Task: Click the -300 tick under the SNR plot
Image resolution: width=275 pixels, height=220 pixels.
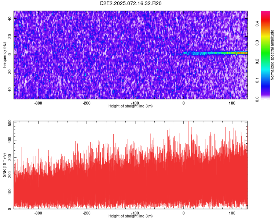Action: (38, 213)
